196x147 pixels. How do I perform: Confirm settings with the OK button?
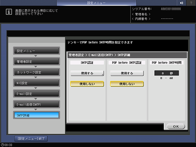pyautogui.click(x=176, y=127)
